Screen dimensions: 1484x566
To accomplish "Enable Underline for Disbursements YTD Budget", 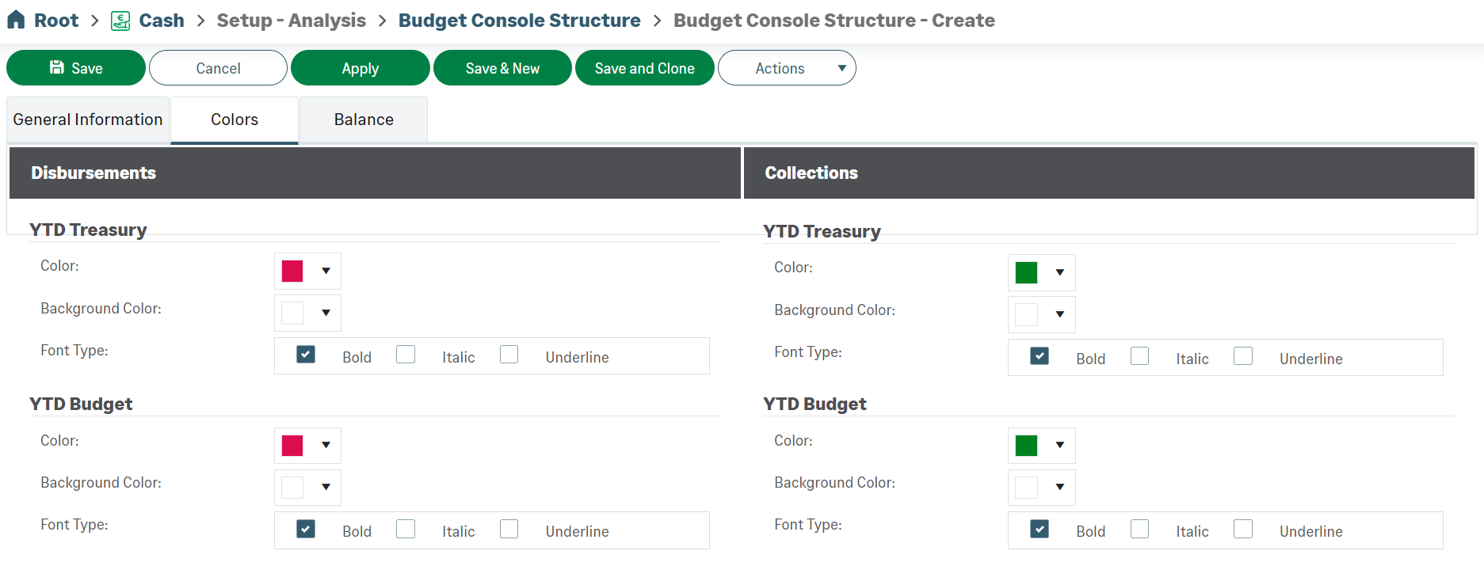I will click(x=509, y=528).
